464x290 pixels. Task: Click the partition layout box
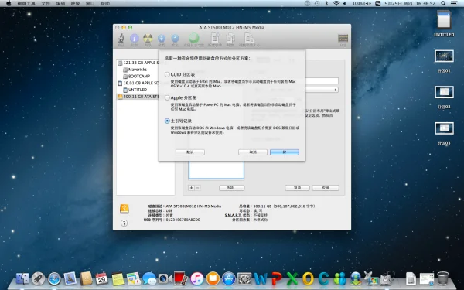click(217, 170)
